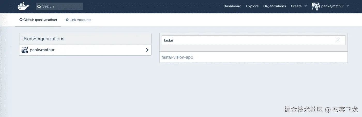
Task: Open the dropdown arrow next to pankajmathur
Action: 348,6
